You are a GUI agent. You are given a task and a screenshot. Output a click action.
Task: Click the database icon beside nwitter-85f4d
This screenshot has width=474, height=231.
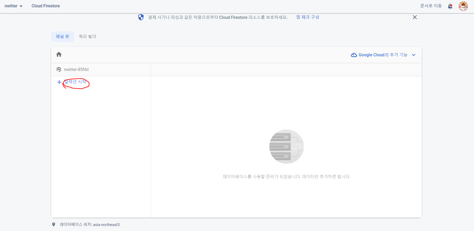coord(59,69)
